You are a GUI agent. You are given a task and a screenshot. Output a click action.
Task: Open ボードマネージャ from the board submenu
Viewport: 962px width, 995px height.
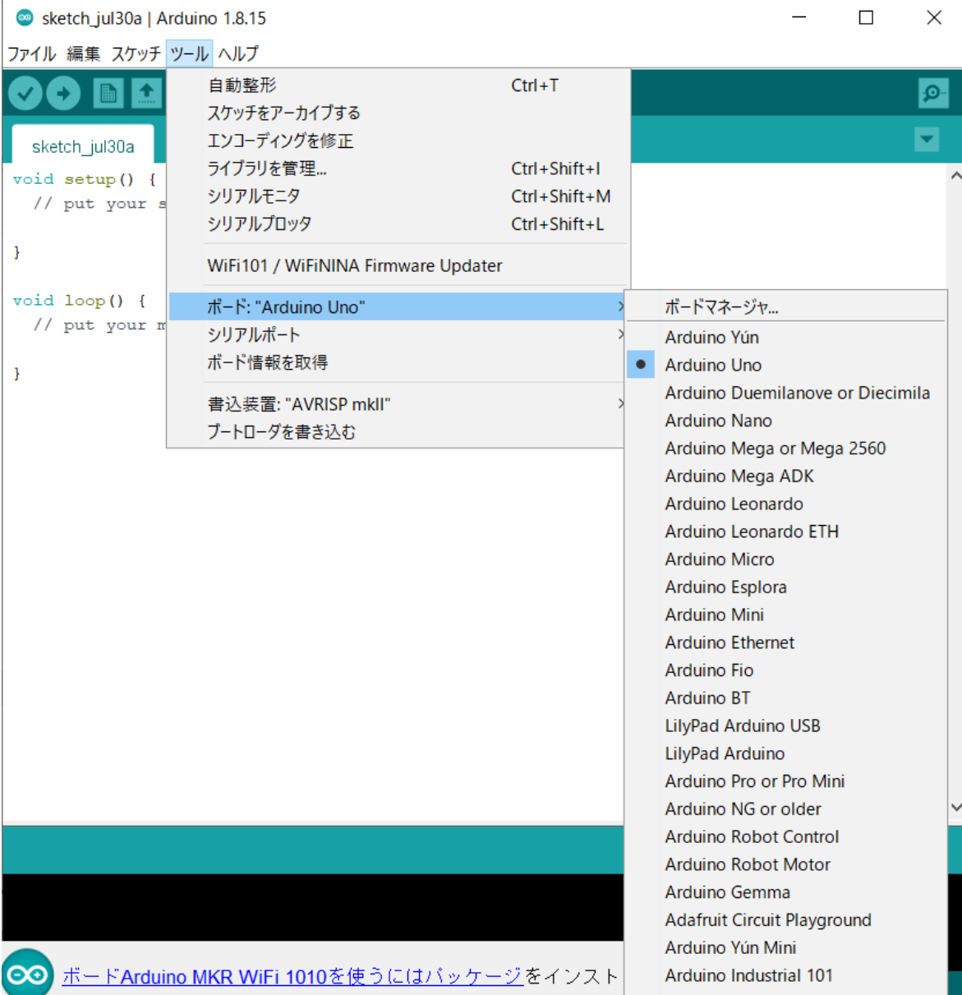tap(721, 307)
